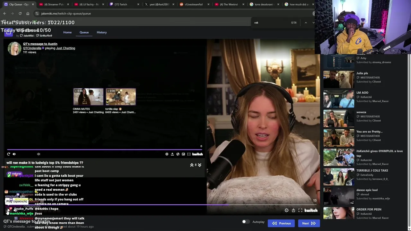Screen dimensions: 411x231
Task: Open the Just Chatting category link
Action: tap(66, 48)
